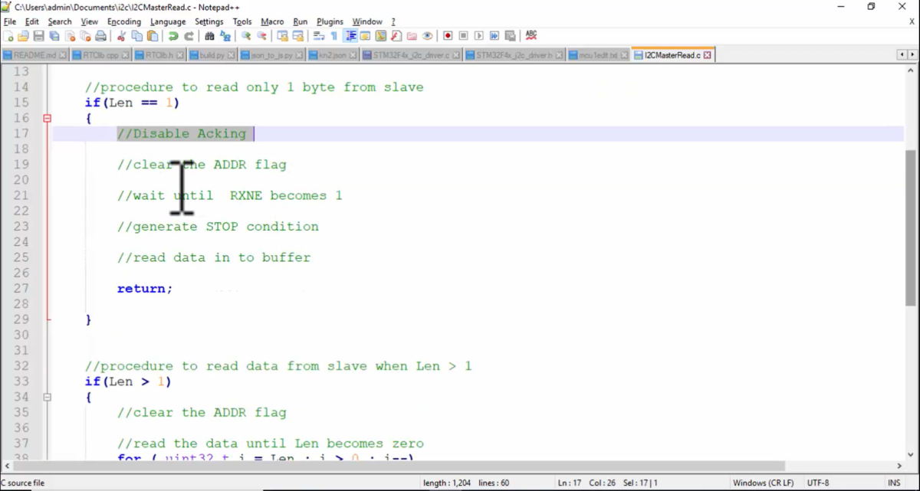Toggle file monitoring eye icon
920x491 pixels.
(x=427, y=36)
